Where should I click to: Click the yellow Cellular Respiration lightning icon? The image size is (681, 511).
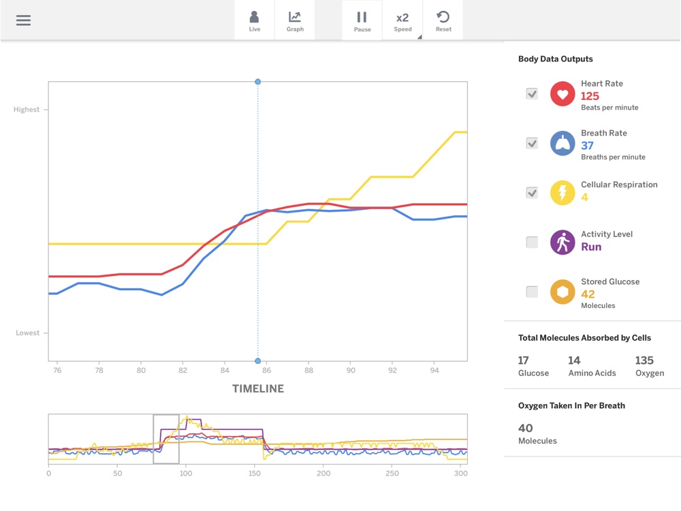tap(563, 193)
